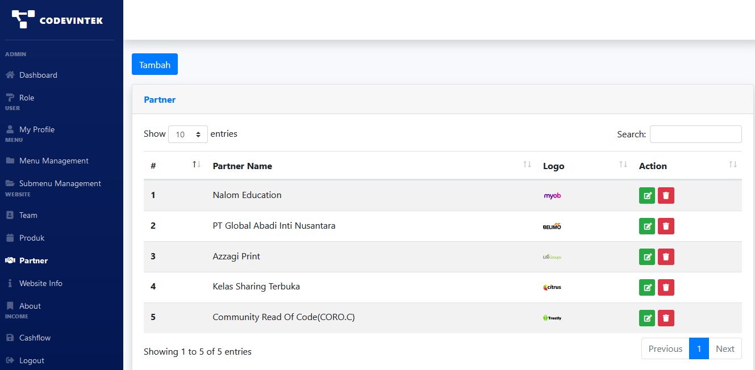Sort table by Partner Name column

tap(242, 166)
